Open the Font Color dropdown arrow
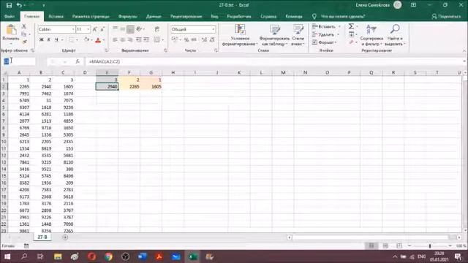Screen dimensions: 468x263 point(104,40)
